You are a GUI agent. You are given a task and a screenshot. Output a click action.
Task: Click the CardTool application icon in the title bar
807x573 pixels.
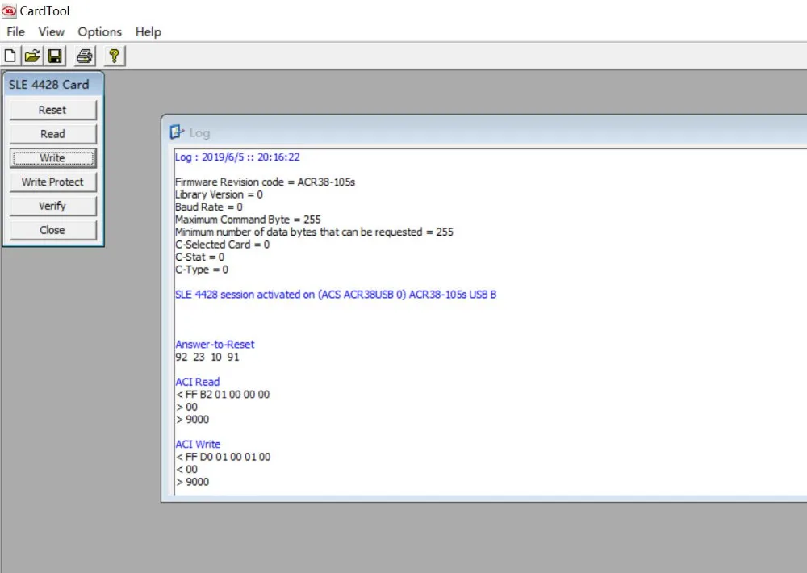pyautogui.click(x=9, y=10)
